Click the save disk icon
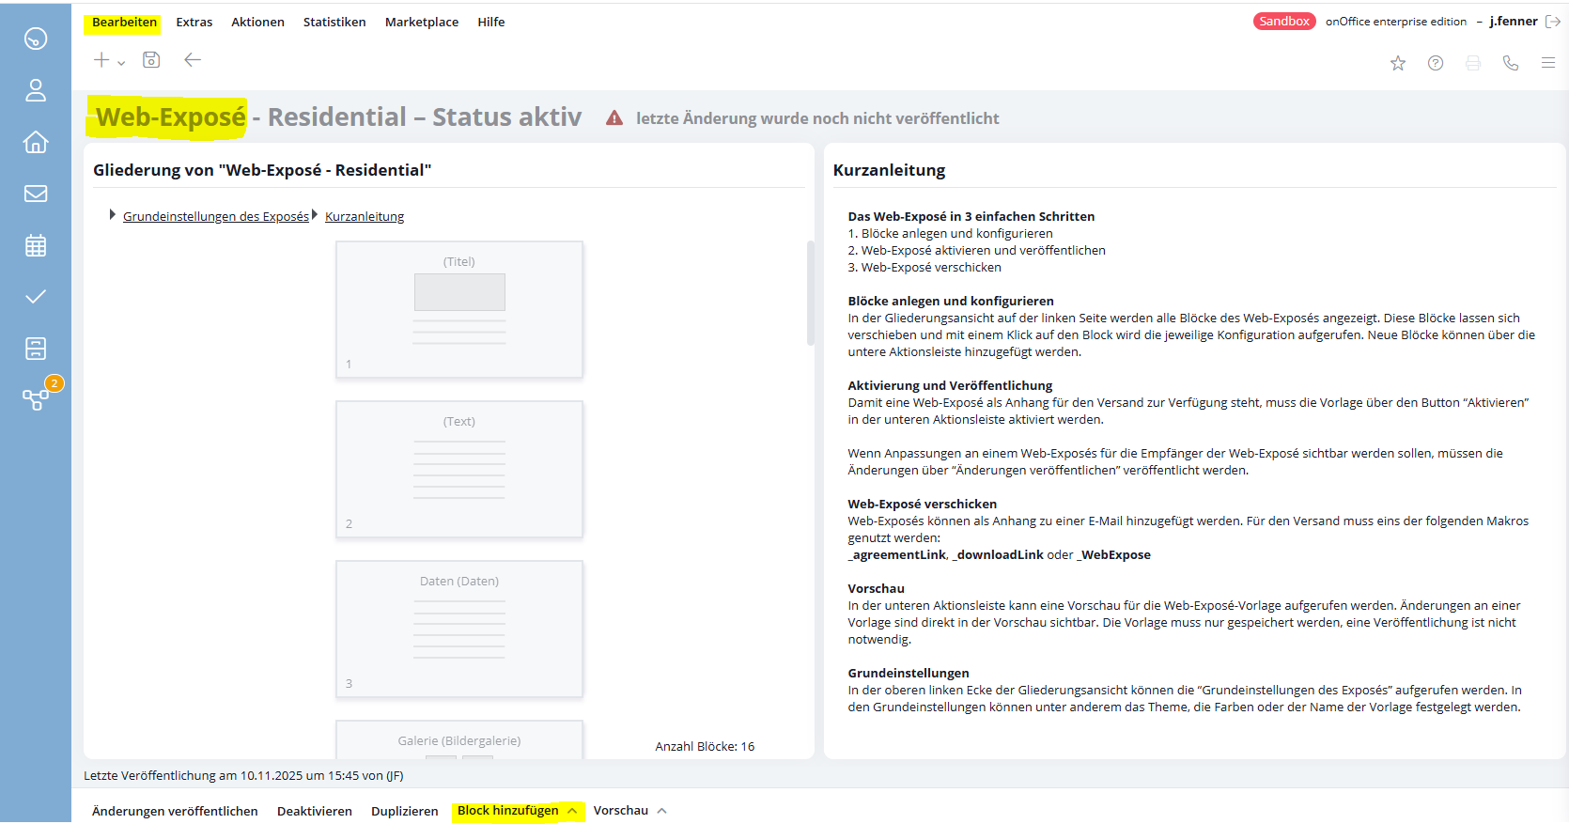The image size is (1569, 824). (x=151, y=60)
